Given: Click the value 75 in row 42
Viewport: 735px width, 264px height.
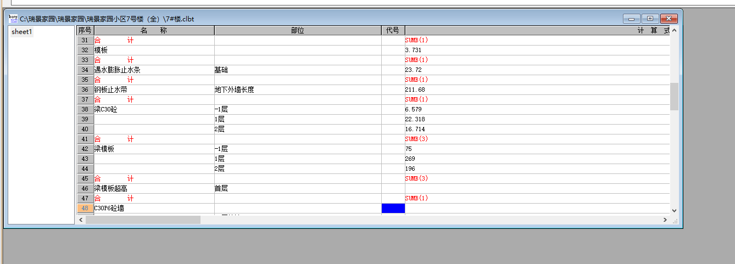Looking at the screenshot, I should 409,149.
